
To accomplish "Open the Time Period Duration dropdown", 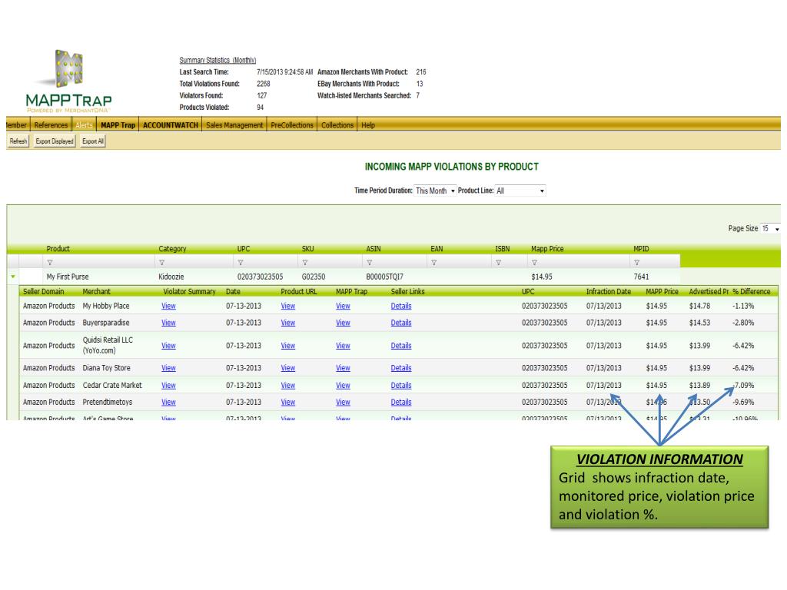I will click(435, 191).
